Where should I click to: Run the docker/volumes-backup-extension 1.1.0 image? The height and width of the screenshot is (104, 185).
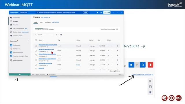point(108,46)
